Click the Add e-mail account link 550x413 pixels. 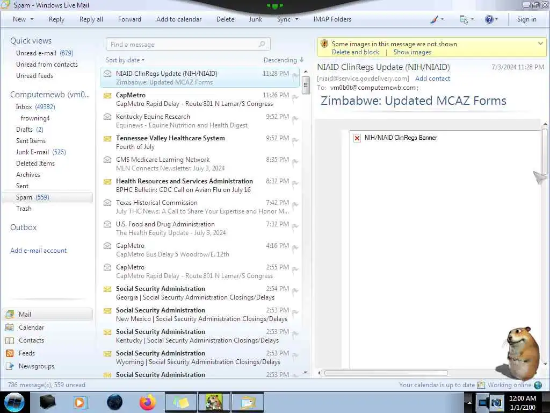[x=38, y=251]
